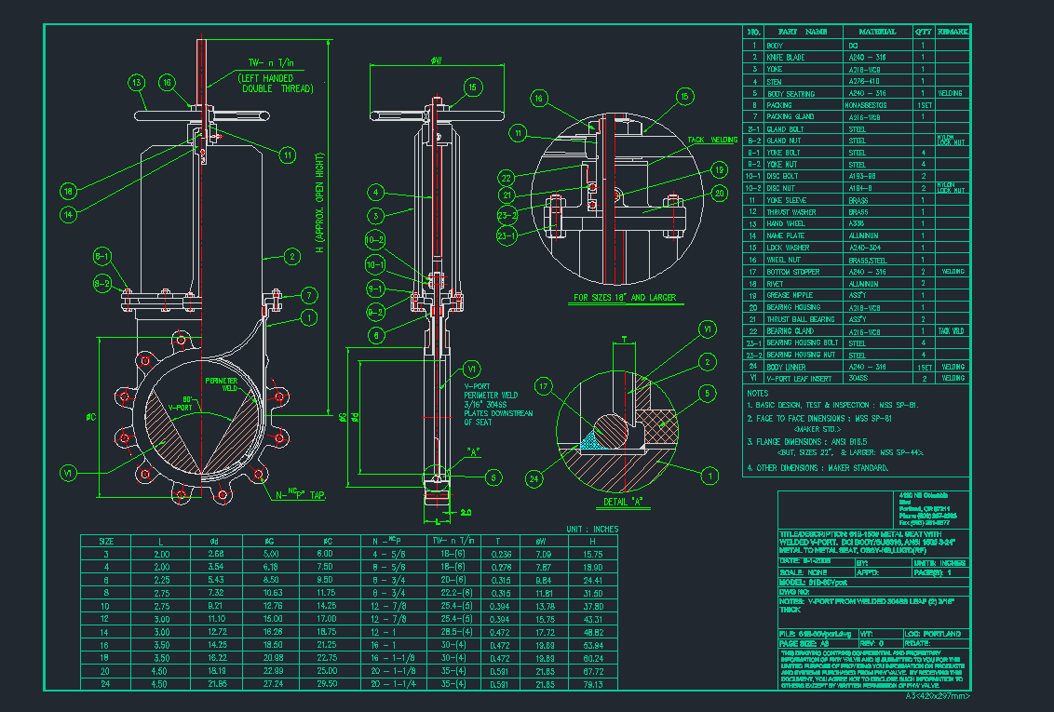Image resolution: width=1054 pixels, height=712 pixels.
Task: Click the NOTES heading below parts list
Action: (x=757, y=394)
